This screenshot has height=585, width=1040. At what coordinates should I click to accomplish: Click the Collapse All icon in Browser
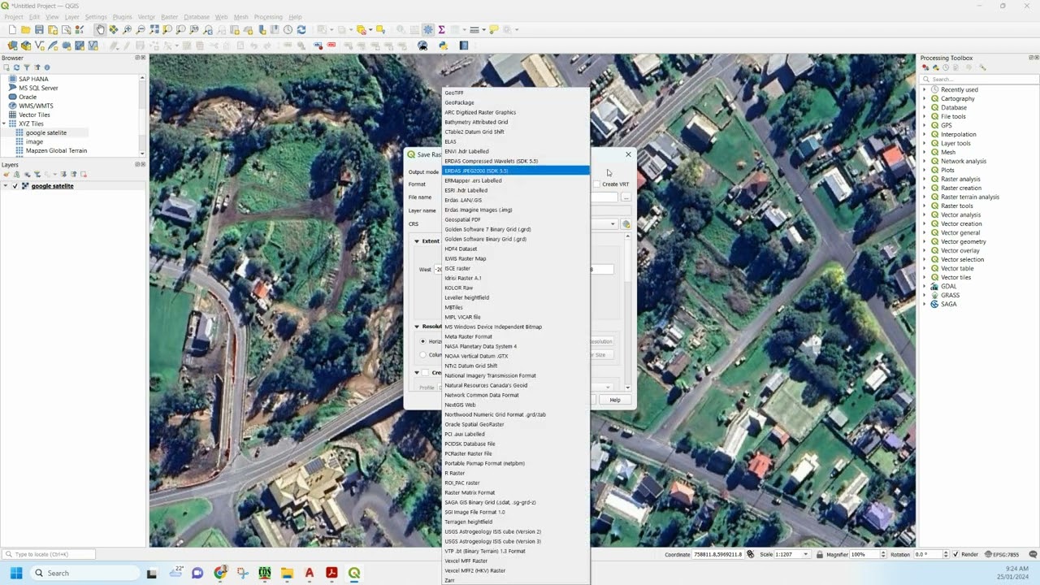tap(37, 67)
